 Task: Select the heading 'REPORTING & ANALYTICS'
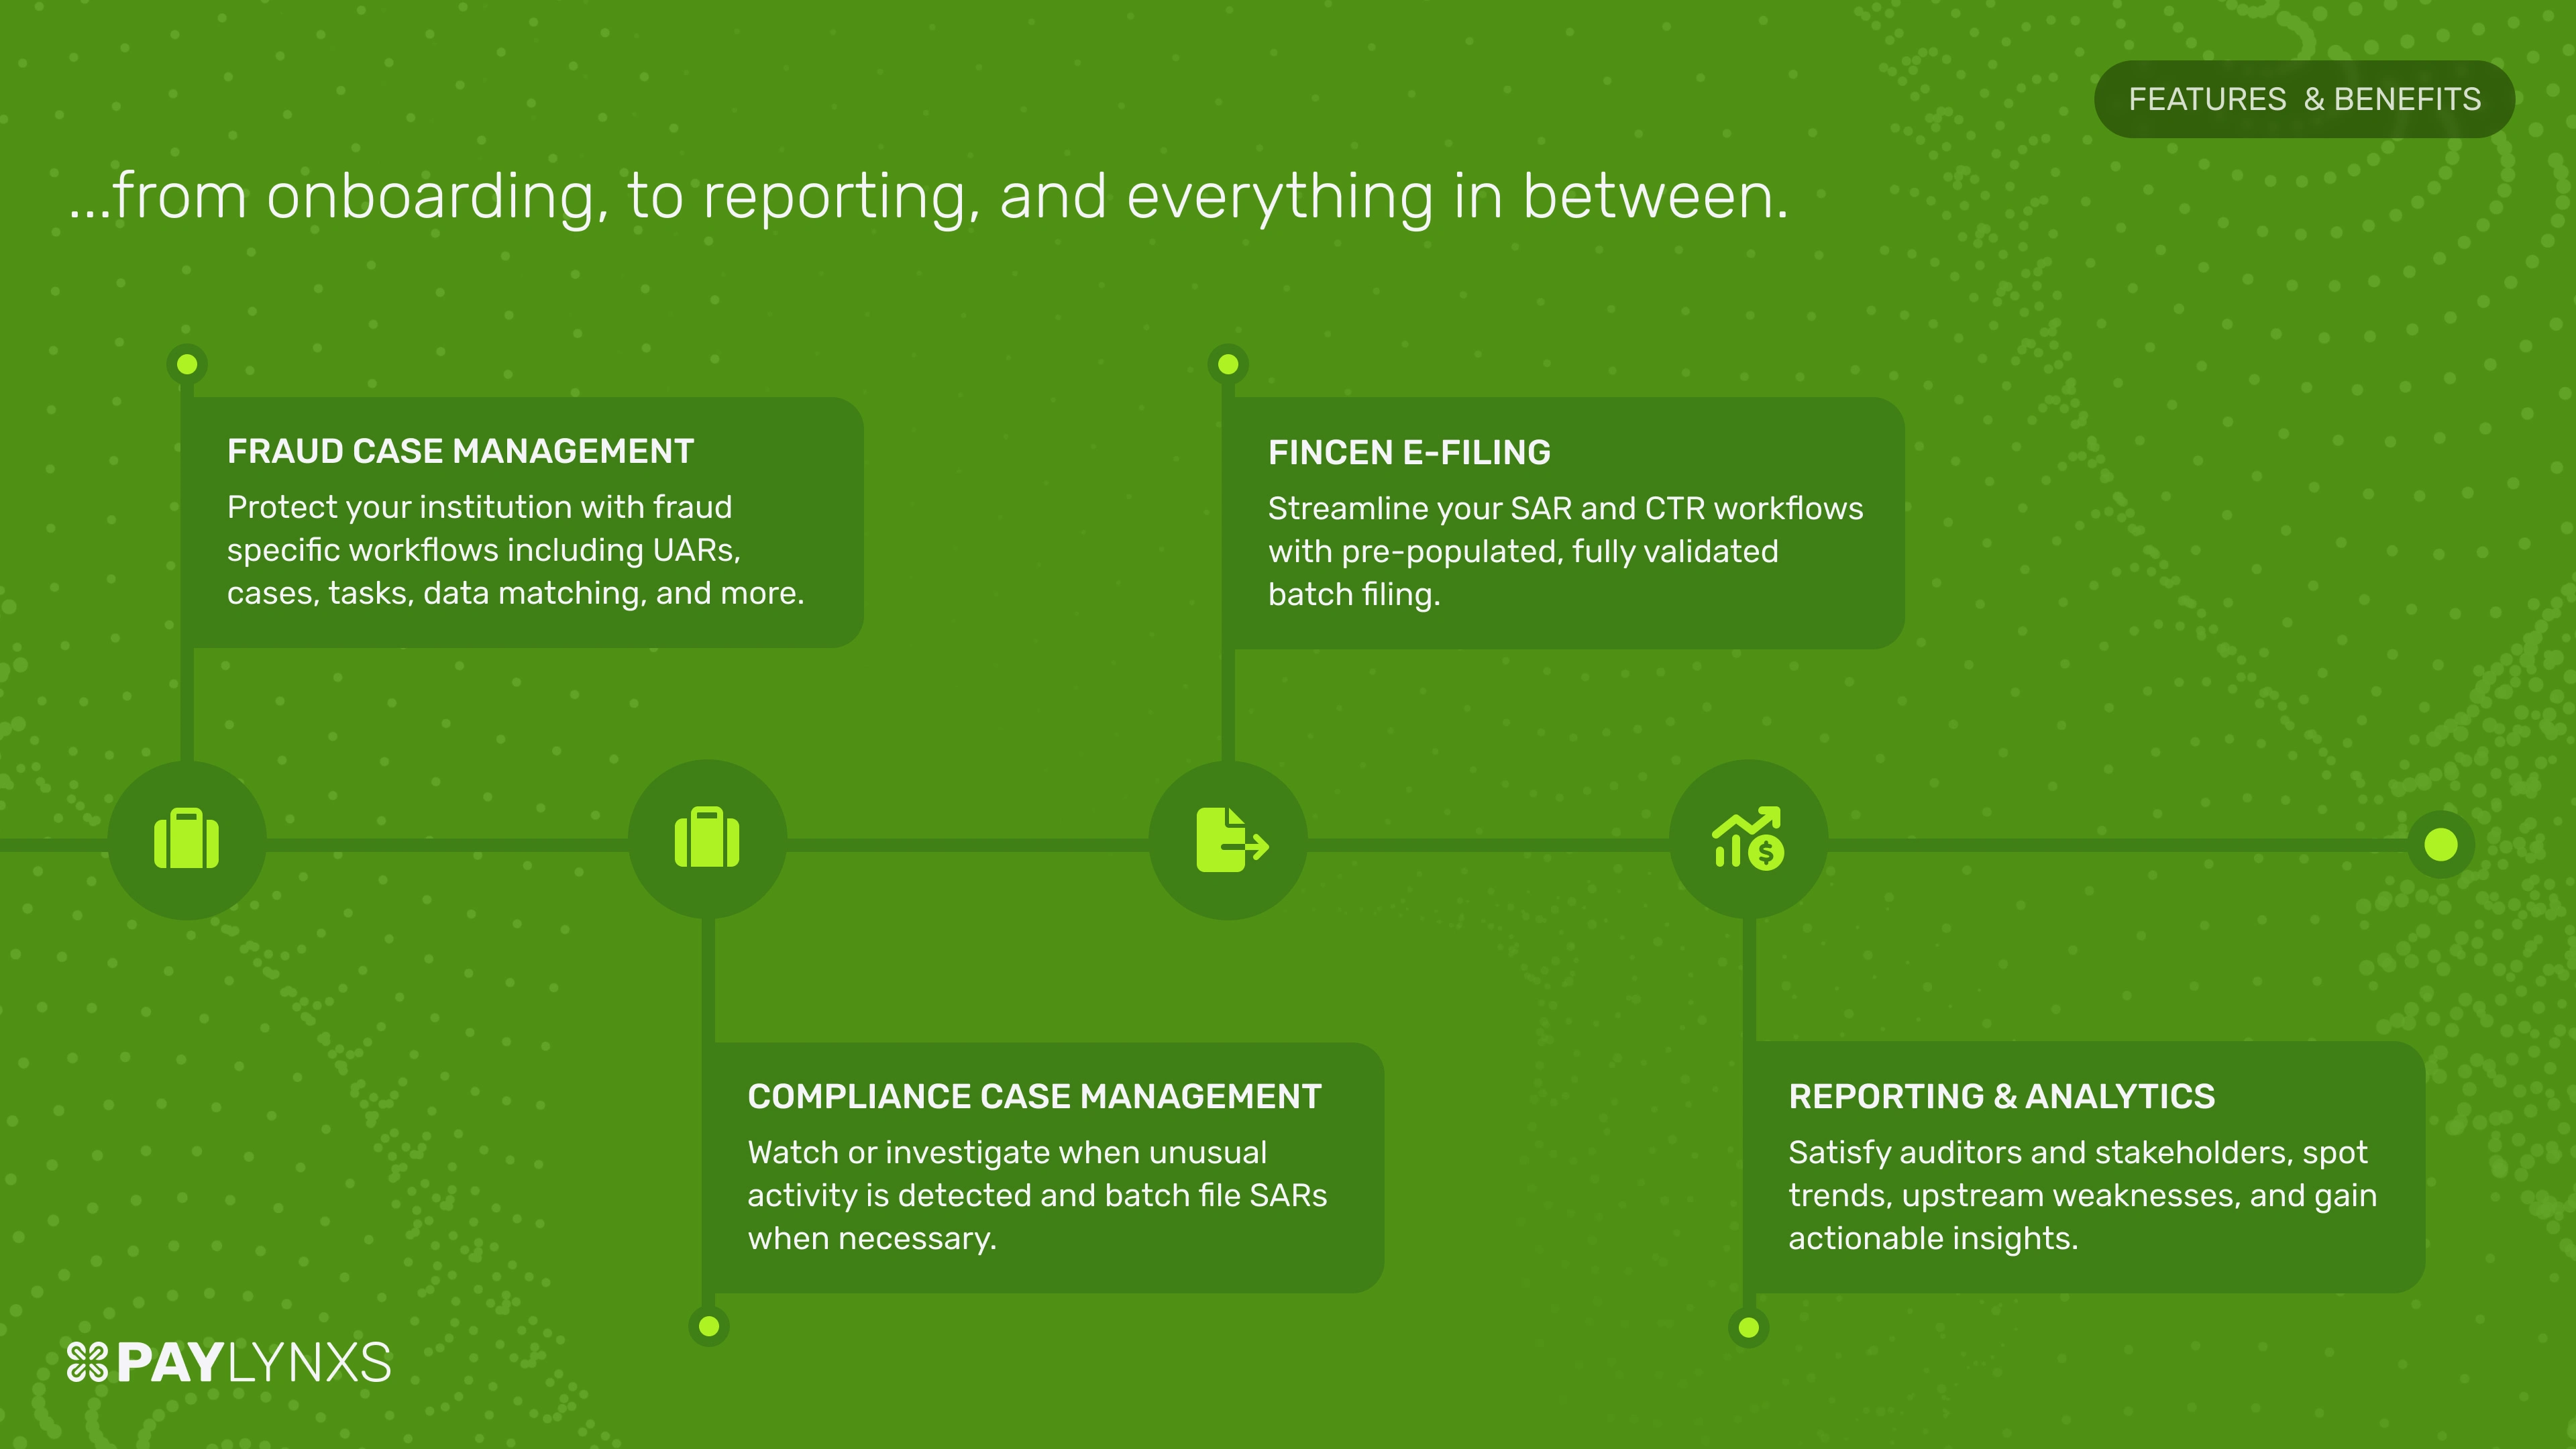tap(2001, 1097)
